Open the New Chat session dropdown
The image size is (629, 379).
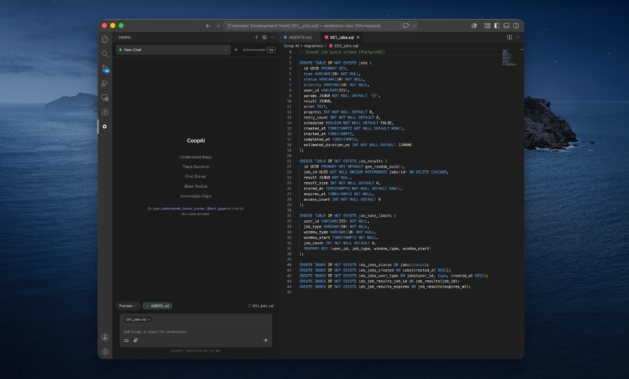[173, 50]
